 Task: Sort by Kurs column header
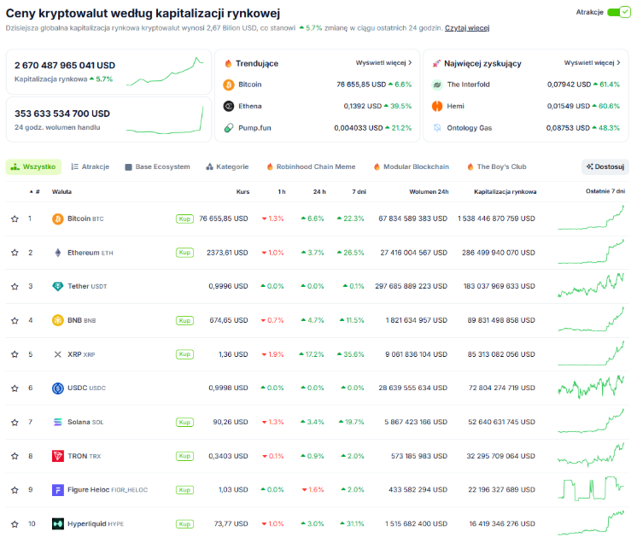[243, 192]
